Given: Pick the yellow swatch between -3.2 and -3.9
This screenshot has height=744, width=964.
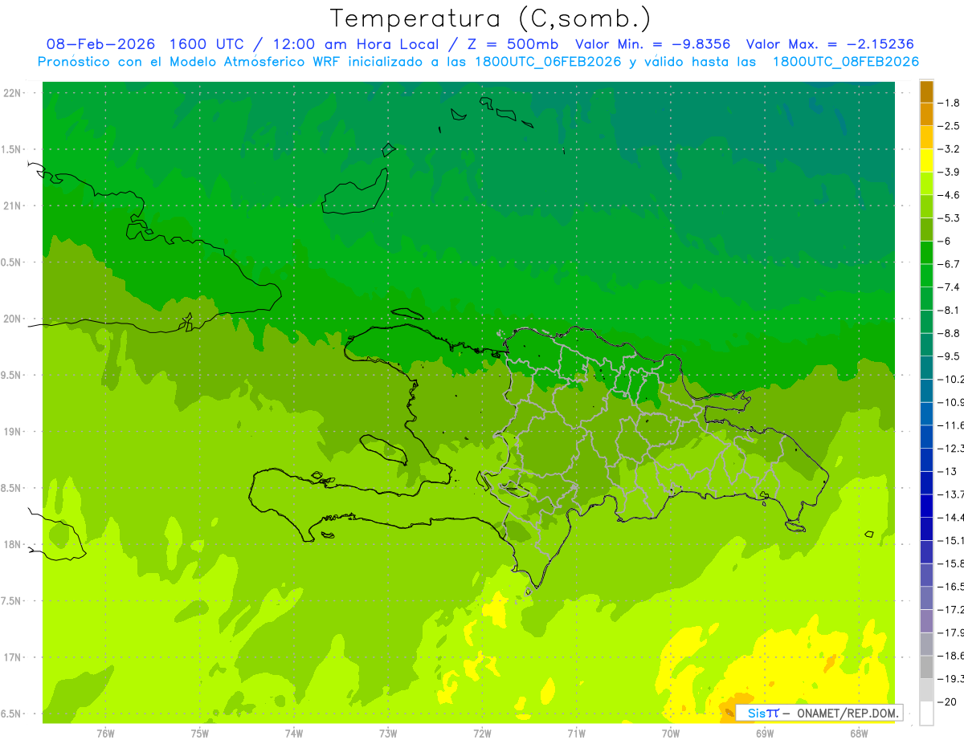Looking at the screenshot, I should pyautogui.click(x=926, y=161).
